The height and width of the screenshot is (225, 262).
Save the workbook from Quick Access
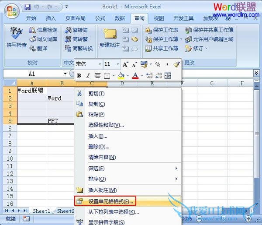point(28,7)
